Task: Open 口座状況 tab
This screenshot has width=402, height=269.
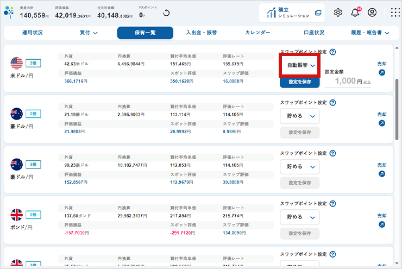Action: coord(314,33)
